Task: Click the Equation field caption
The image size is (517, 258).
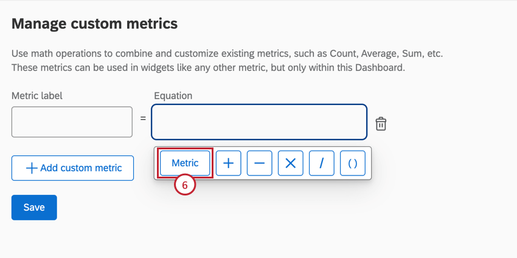Action: tap(173, 95)
